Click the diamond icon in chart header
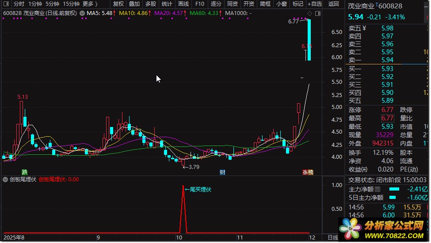Viewport: 431px width, 243px height. coord(309,13)
